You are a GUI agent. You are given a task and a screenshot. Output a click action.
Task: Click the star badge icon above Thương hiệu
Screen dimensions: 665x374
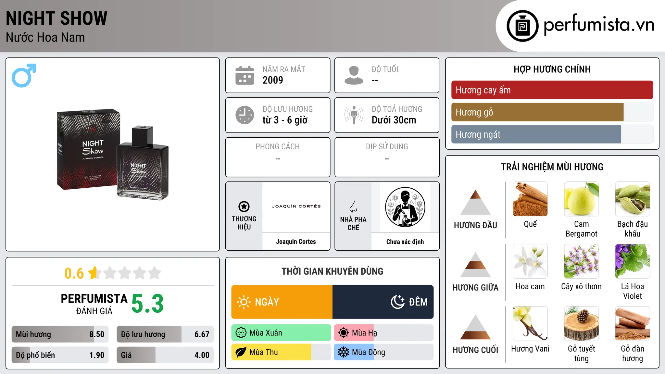(x=244, y=206)
